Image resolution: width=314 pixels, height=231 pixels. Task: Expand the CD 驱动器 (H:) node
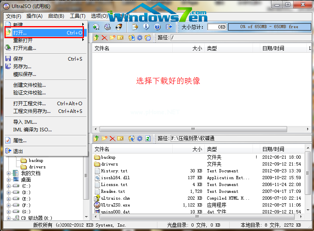click(9, 218)
